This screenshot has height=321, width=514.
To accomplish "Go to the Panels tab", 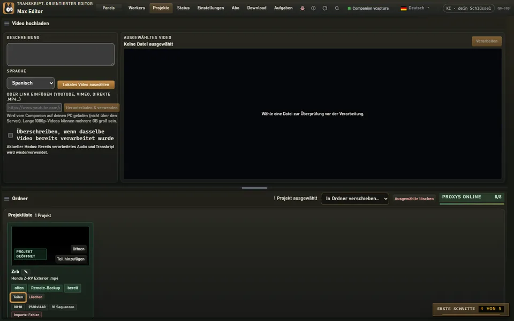I will point(109,8).
